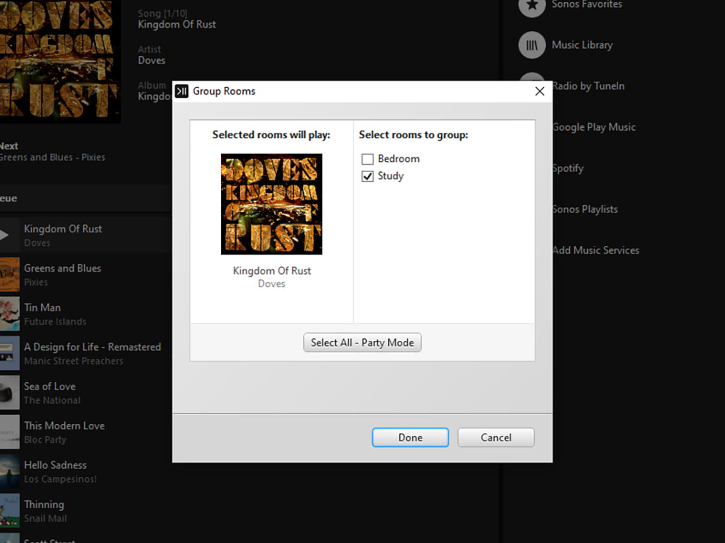Choose Add Music Services
The width and height of the screenshot is (725, 543).
pos(595,250)
